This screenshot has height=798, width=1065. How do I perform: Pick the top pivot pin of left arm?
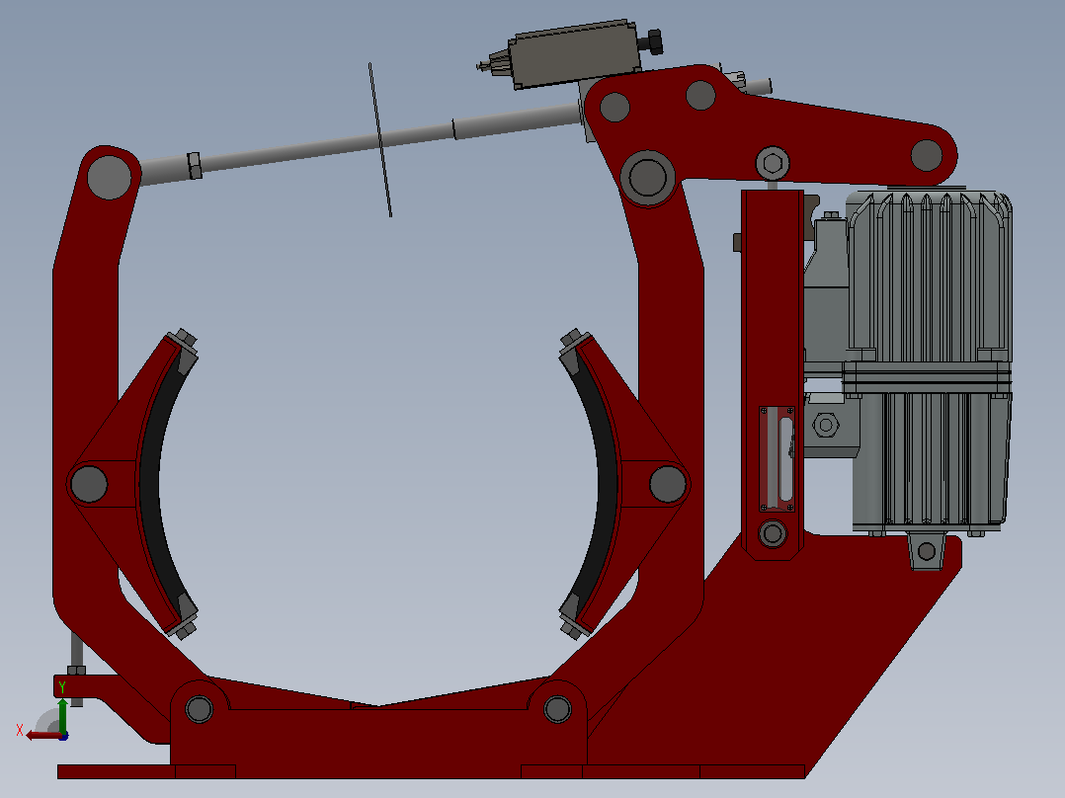(x=109, y=177)
